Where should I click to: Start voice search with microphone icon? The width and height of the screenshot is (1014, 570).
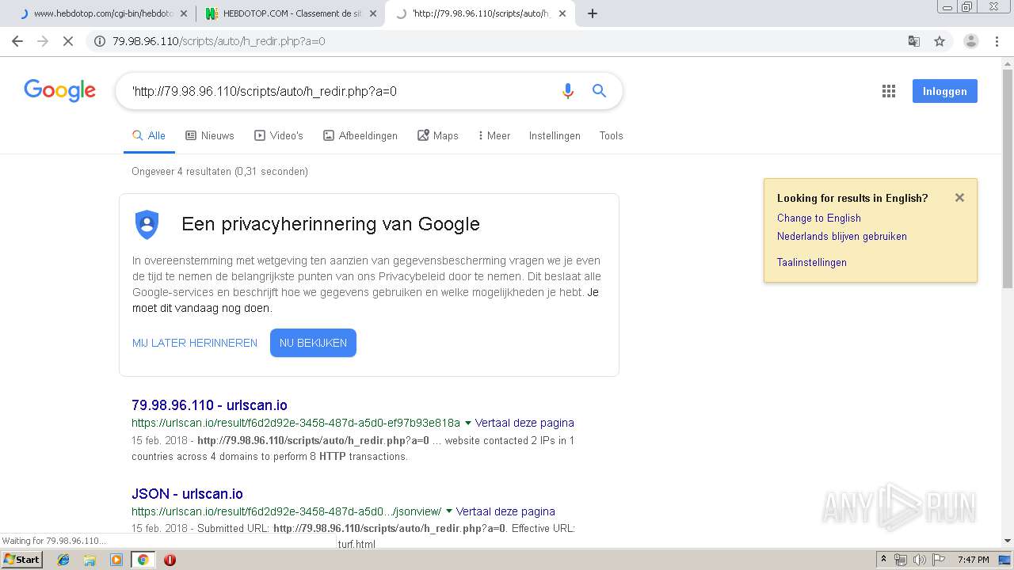coord(567,91)
